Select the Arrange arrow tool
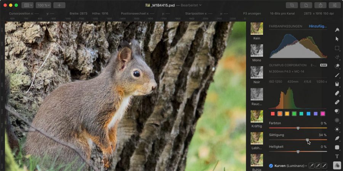The height and width of the screenshot is (171, 343). [x=337, y=39]
